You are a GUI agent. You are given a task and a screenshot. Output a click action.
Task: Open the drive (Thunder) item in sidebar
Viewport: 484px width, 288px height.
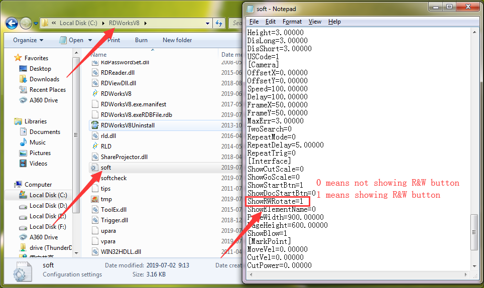[51, 247]
